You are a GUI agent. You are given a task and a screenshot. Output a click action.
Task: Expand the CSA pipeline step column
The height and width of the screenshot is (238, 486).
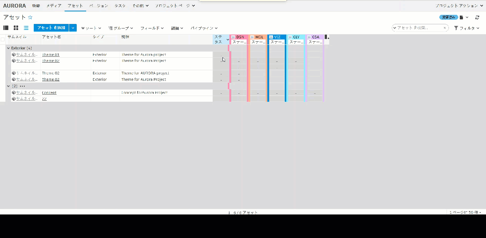(x=309, y=37)
